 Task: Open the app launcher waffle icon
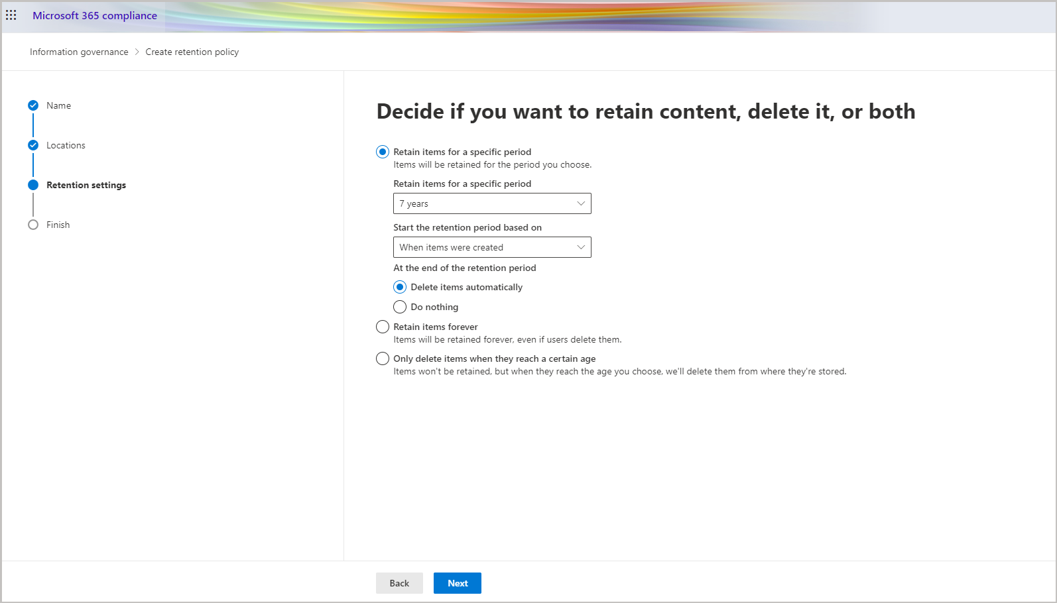(x=11, y=15)
